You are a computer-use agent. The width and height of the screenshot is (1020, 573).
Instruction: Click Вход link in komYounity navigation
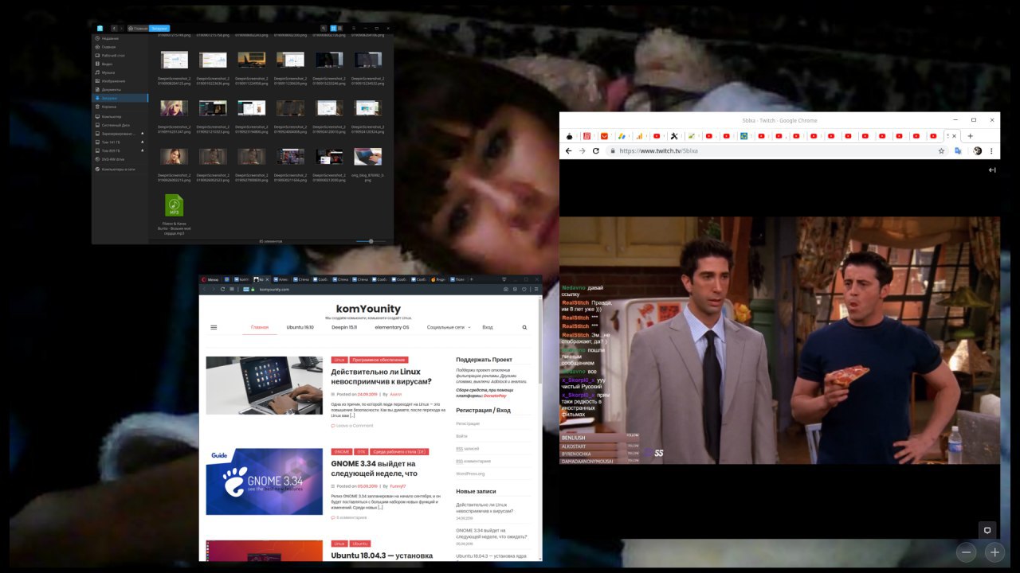(x=488, y=327)
